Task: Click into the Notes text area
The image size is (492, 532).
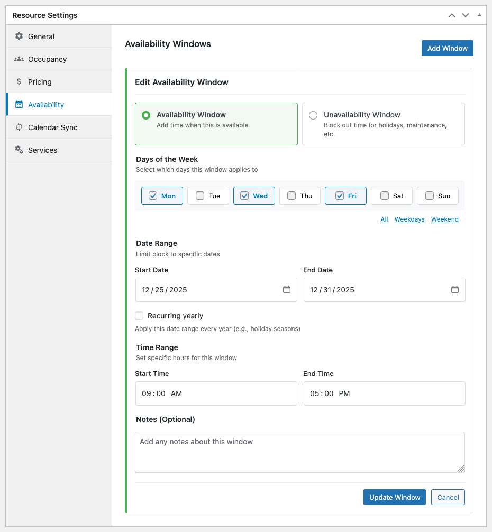Action: 299,452
